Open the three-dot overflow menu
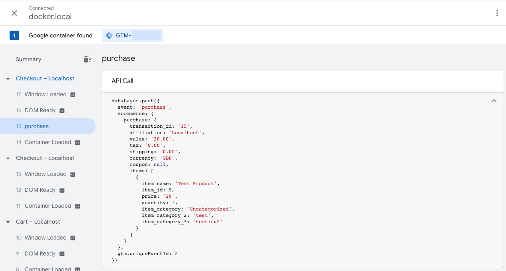 497,13
